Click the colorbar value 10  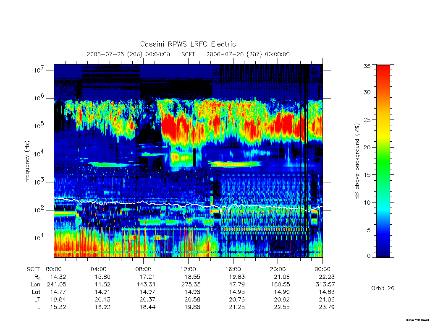coord(367,203)
